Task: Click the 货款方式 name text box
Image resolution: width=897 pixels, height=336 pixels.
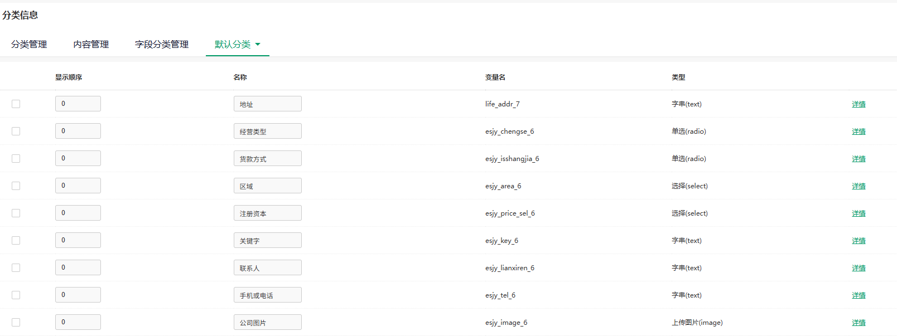Action: pos(267,159)
